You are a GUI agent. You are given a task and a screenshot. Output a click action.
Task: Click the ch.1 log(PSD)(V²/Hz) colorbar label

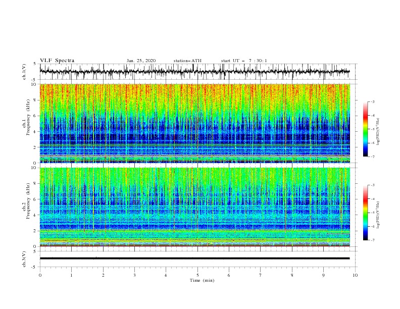(378, 132)
